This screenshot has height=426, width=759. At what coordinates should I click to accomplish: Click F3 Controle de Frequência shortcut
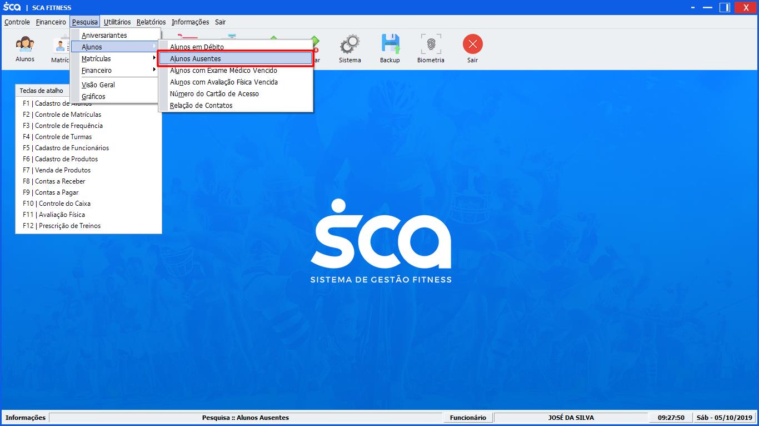(63, 126)
